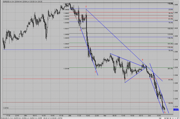This screenshot has height=119, width=180.
Task: Select the 138.2% Fibonacci level label
Action: point(170,38)
